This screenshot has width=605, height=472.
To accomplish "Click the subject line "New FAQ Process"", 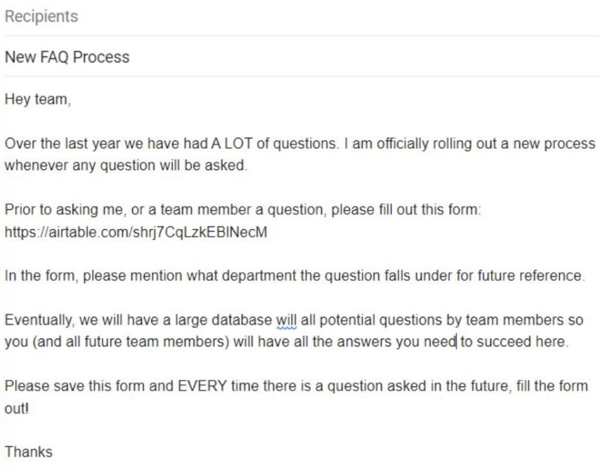I will coord(67,57).
